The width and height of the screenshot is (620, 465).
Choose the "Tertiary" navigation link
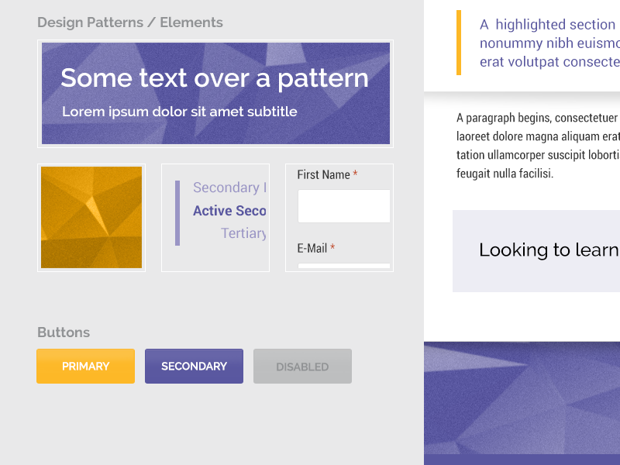243,233
